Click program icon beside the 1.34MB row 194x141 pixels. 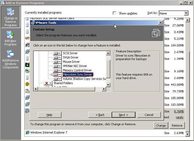point(27,58)
